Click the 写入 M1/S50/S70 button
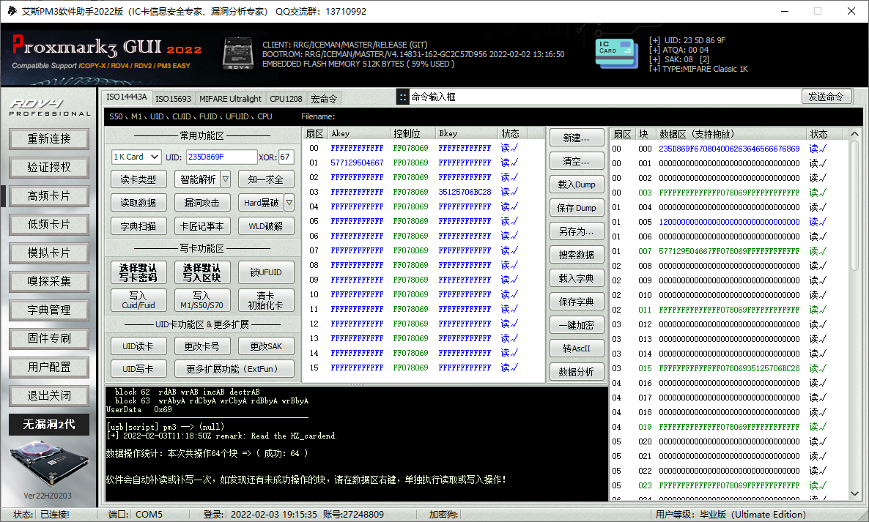Viewport: 869px width, 522px height. point(202,300)
